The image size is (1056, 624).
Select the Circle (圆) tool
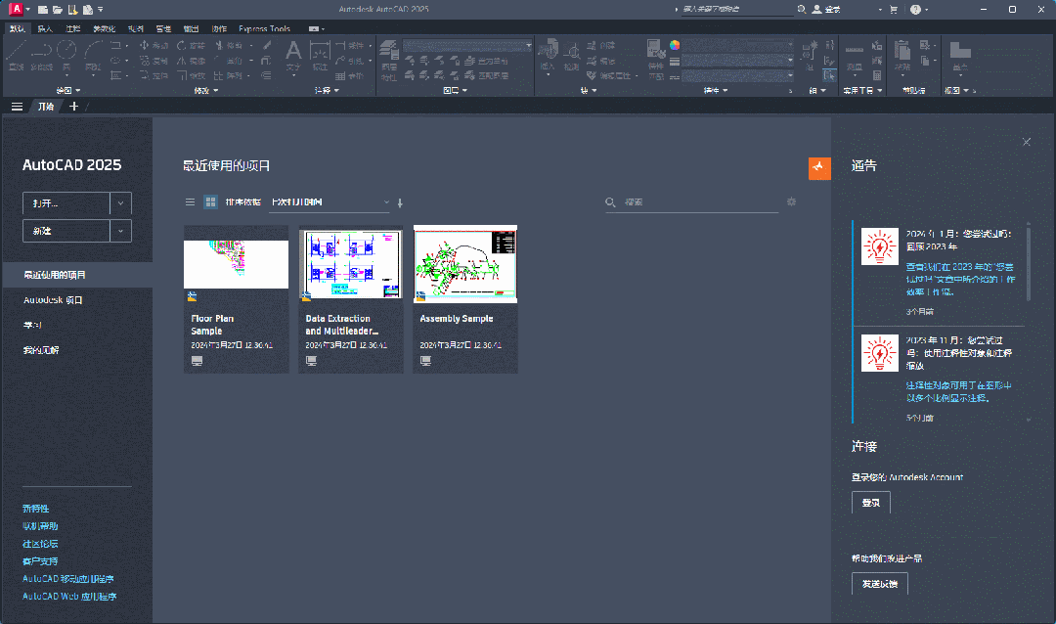point(66,55)
